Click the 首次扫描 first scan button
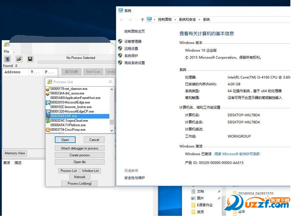293x217 pixels. 72,72
